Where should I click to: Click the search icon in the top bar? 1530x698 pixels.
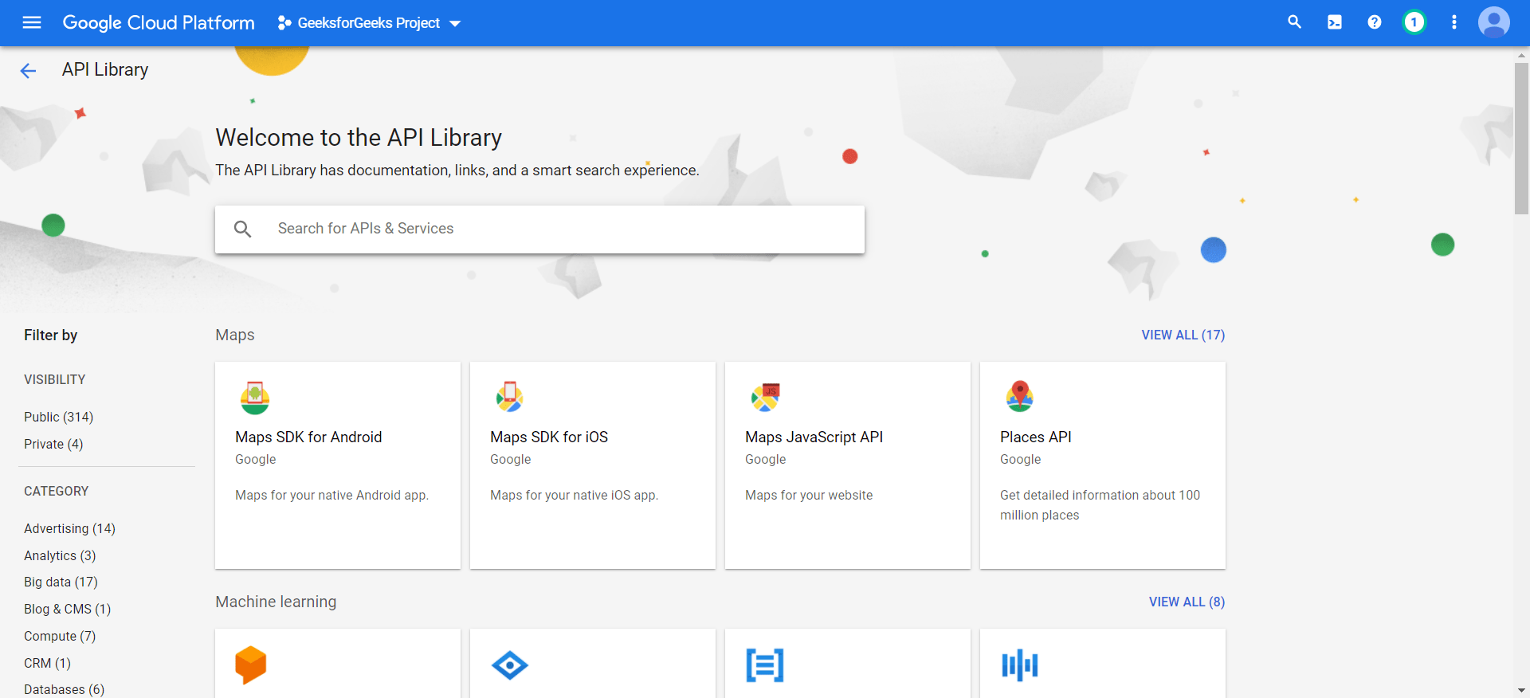[x=1295, y=22]
